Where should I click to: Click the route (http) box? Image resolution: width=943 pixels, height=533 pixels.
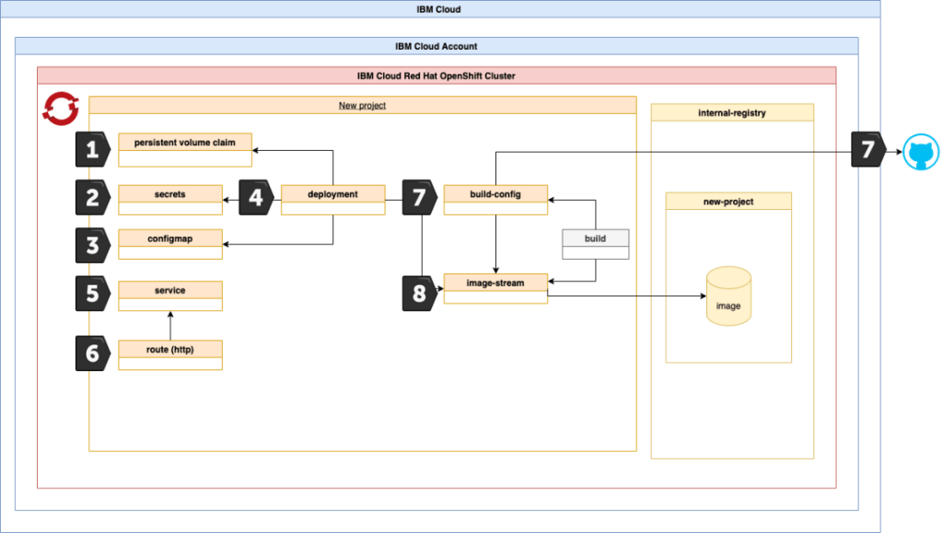coord(170,355)
